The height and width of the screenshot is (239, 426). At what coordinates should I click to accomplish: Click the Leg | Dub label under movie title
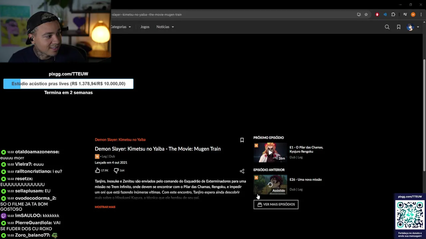(x=108, y=156)
